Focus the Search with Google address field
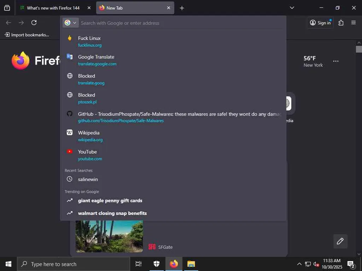Viewport: 362px width, 271px height. 181,23
